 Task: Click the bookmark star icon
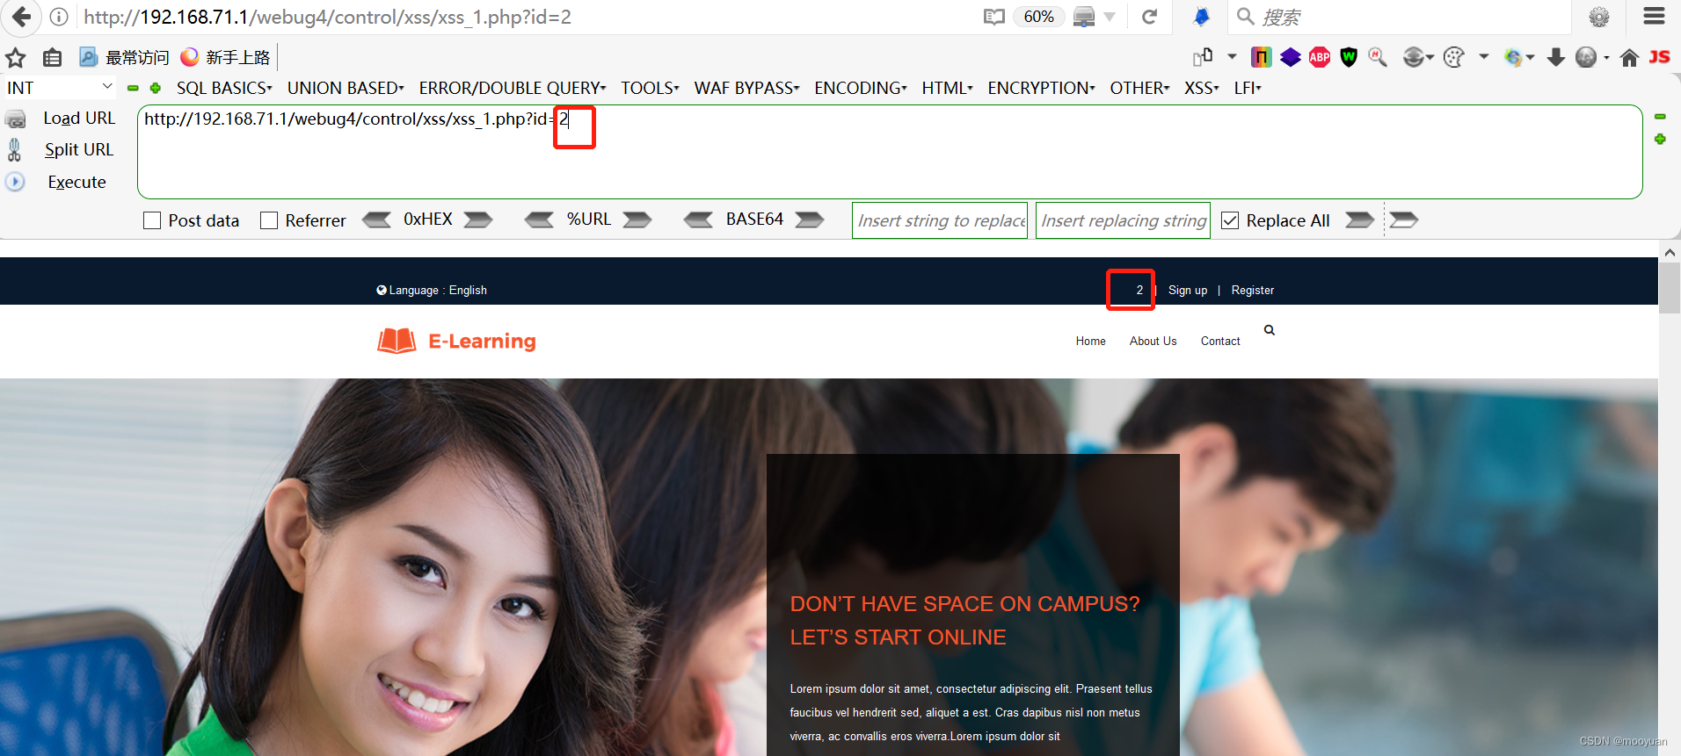(16, 58)
